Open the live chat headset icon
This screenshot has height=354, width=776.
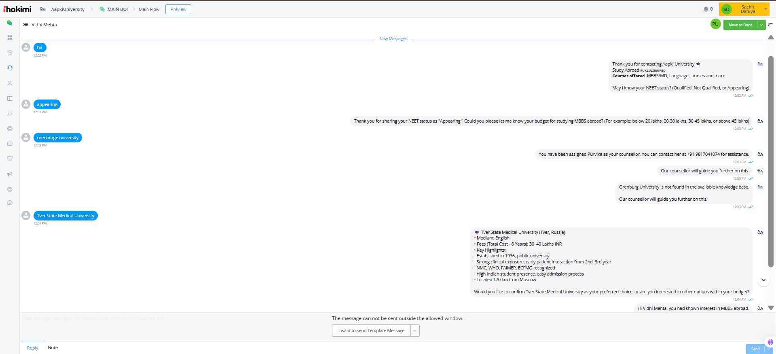pyautogui.click(x=10, y=68)
